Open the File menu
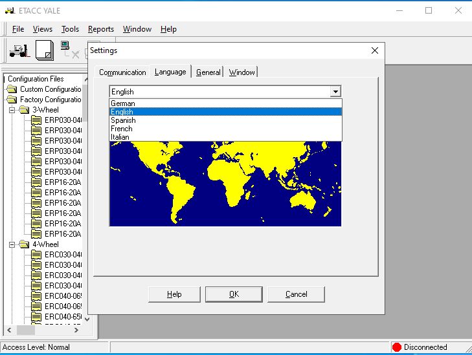Screen dimensions: 472x355 (x=18, y=29)
